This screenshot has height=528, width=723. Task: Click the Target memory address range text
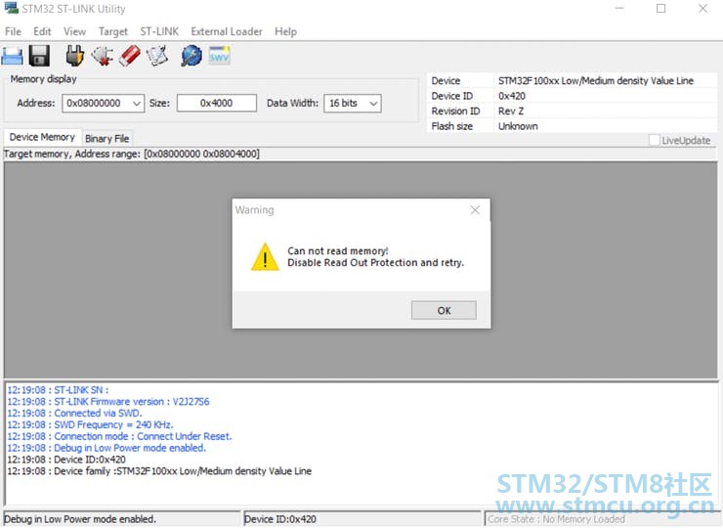132,154
